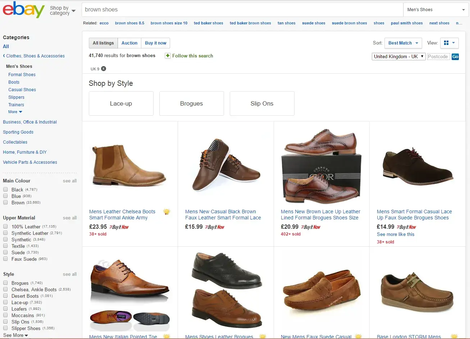Remove the UK 9 filter tag

point(104,69)
